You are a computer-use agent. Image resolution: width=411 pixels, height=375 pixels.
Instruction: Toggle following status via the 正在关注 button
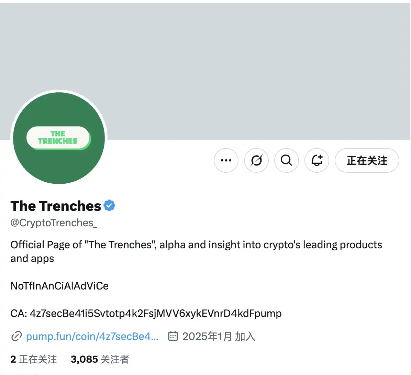click(x=367, y=160)
